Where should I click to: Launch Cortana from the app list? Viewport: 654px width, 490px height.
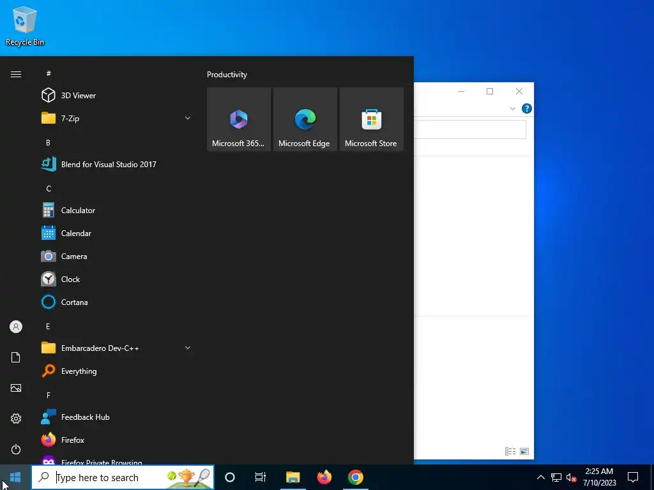coord(117,302)
